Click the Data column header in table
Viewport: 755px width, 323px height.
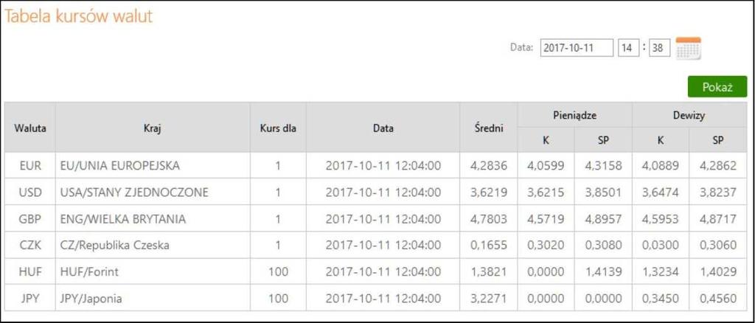[x=383, y=128]
